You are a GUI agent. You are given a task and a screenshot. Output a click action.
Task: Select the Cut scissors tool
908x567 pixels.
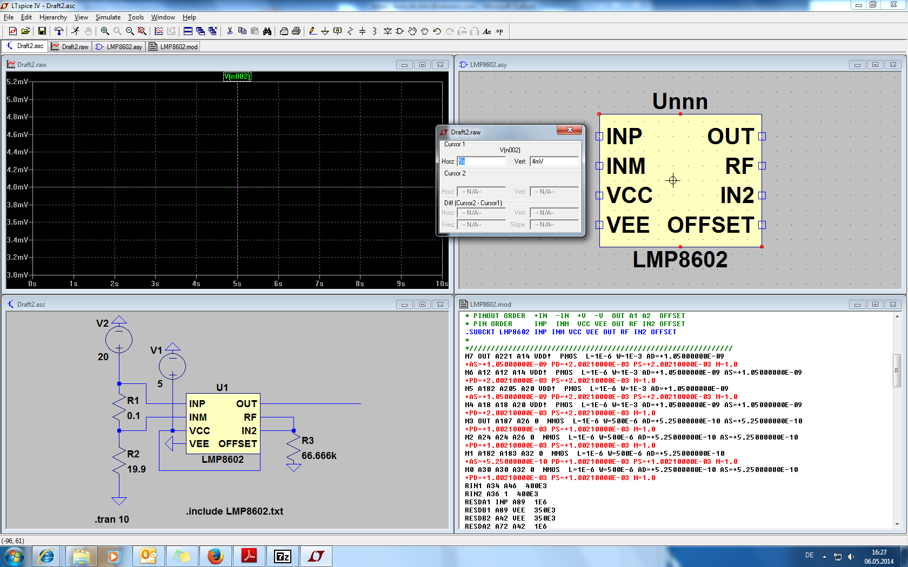[x=230, y=31]
